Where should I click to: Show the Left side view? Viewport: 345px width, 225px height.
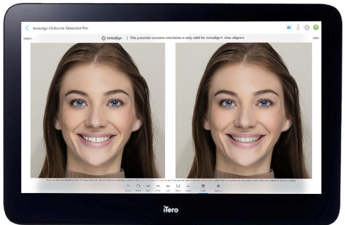(168, 188)
